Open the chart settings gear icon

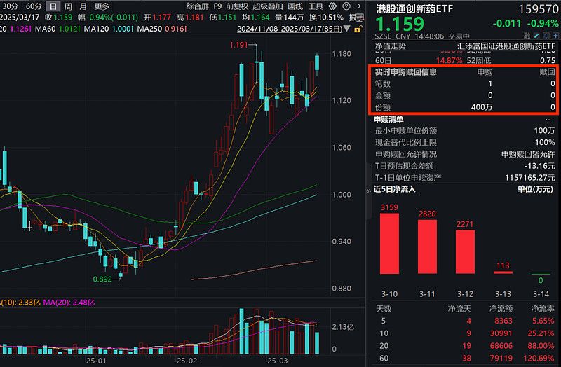[332, 6]
